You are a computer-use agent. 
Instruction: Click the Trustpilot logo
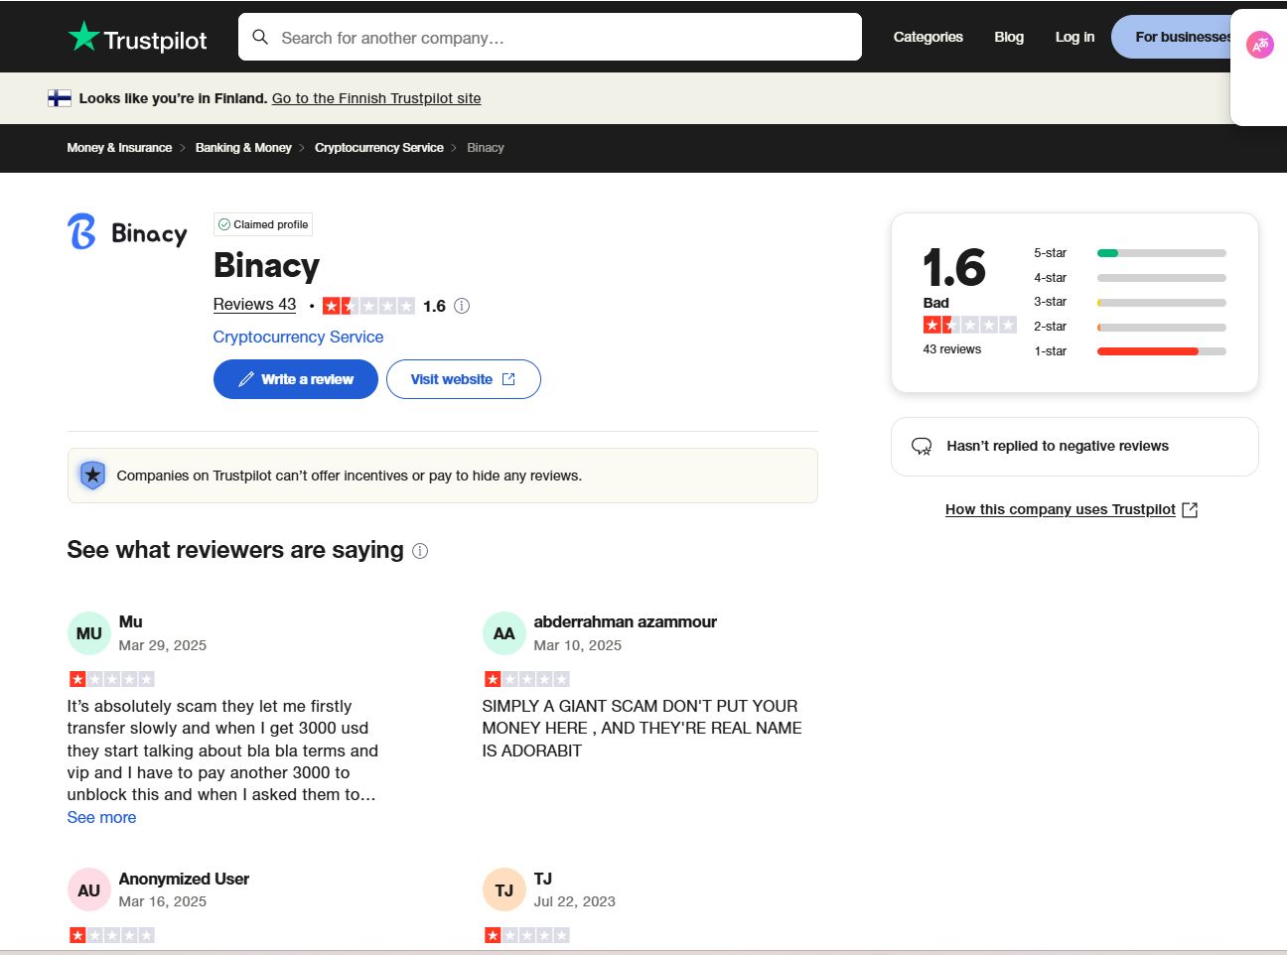[137, 38]
